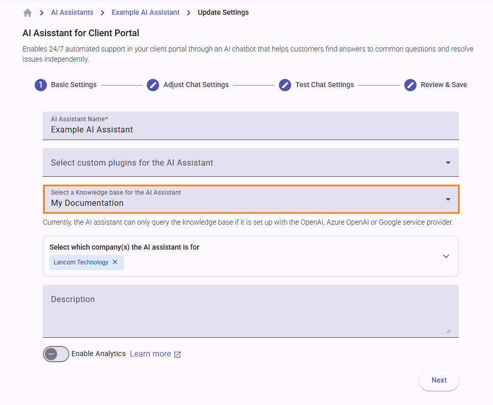The height and width of the screenshot is (405, 493).
Task: Click the Description field resize handle
Action: pyautogui.click(x=448, y=332)
